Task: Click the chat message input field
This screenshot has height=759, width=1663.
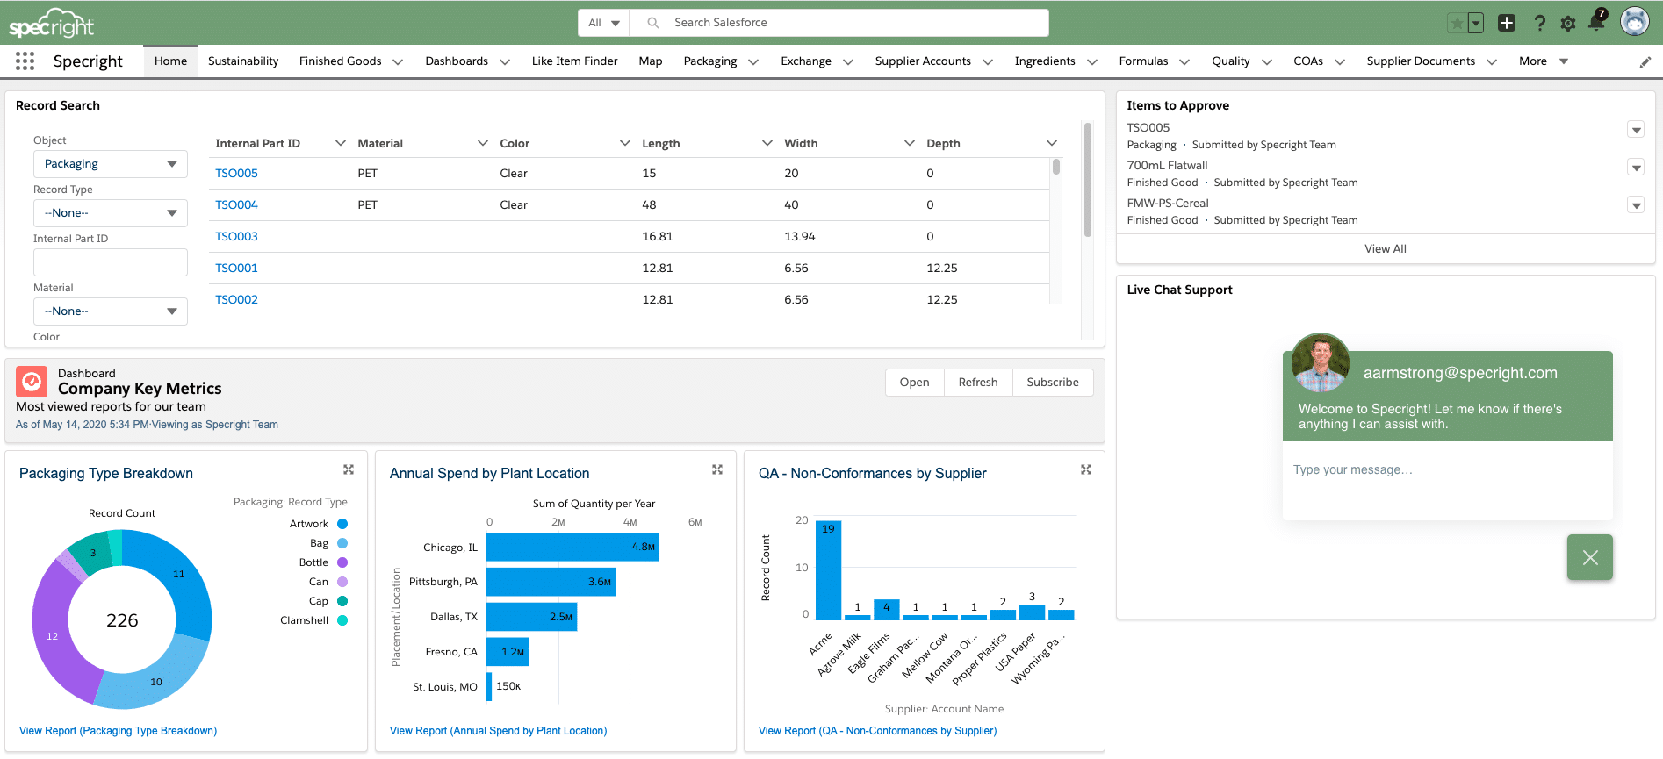Action: coord(1447,481)
